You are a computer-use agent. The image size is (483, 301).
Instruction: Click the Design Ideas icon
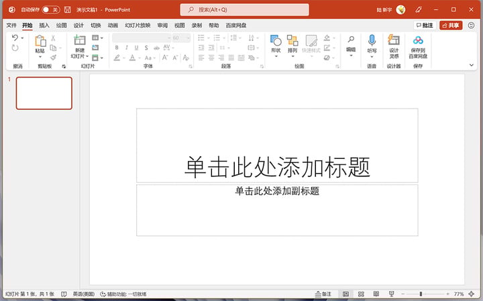coord(394,40)
